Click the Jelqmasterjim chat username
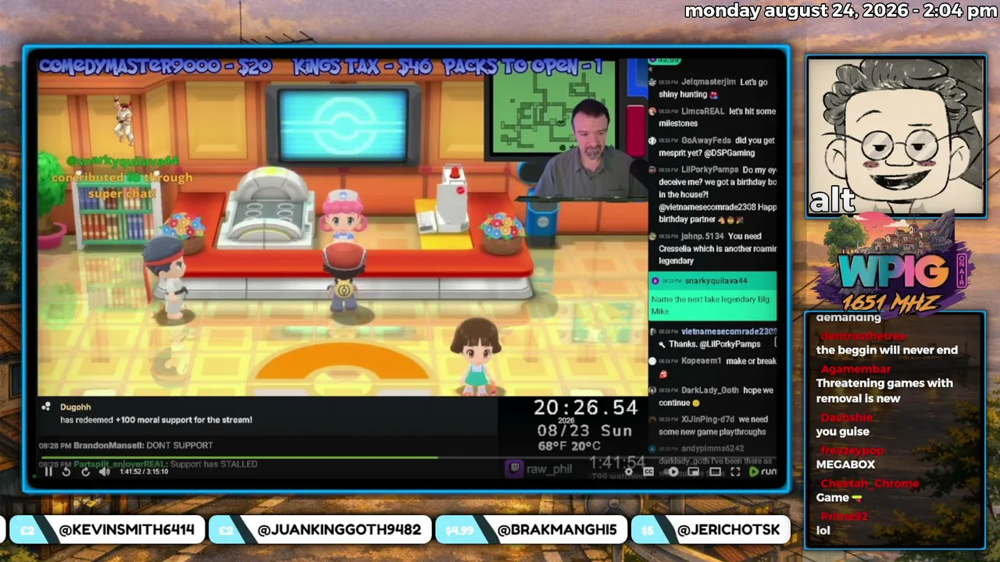This screenshot has height=562, width=1000. click(708, 82)
